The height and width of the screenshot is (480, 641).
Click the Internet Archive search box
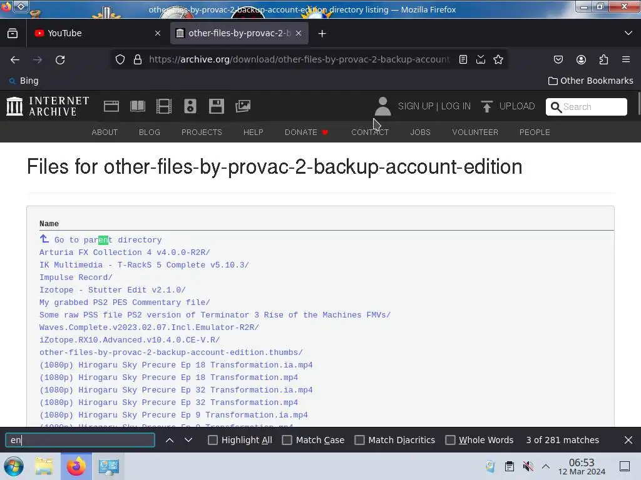586,107
